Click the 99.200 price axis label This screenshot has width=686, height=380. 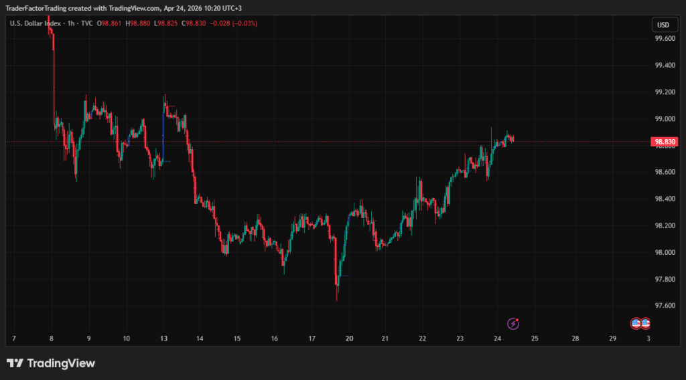[x=665, y=92]
